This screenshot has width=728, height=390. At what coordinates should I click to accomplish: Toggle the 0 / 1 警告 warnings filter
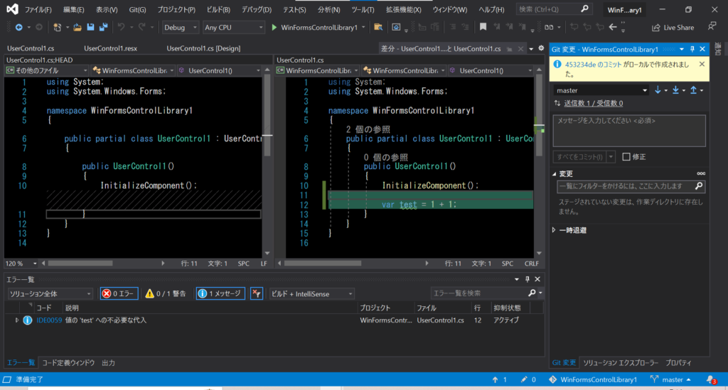point(166,293)
